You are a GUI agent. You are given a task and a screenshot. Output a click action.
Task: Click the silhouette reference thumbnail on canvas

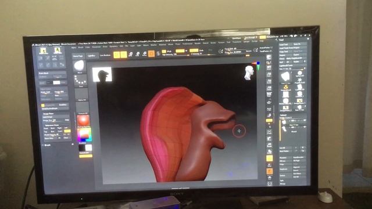click(102, 75)
